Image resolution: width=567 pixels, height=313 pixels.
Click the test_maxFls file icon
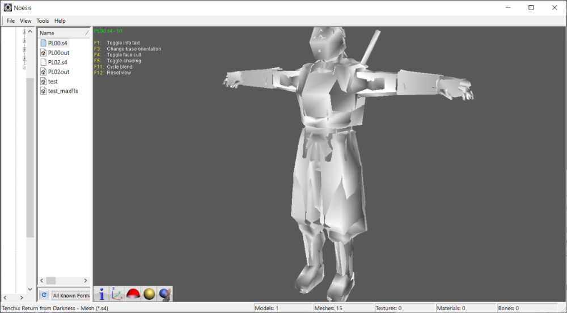click(44, 91)
